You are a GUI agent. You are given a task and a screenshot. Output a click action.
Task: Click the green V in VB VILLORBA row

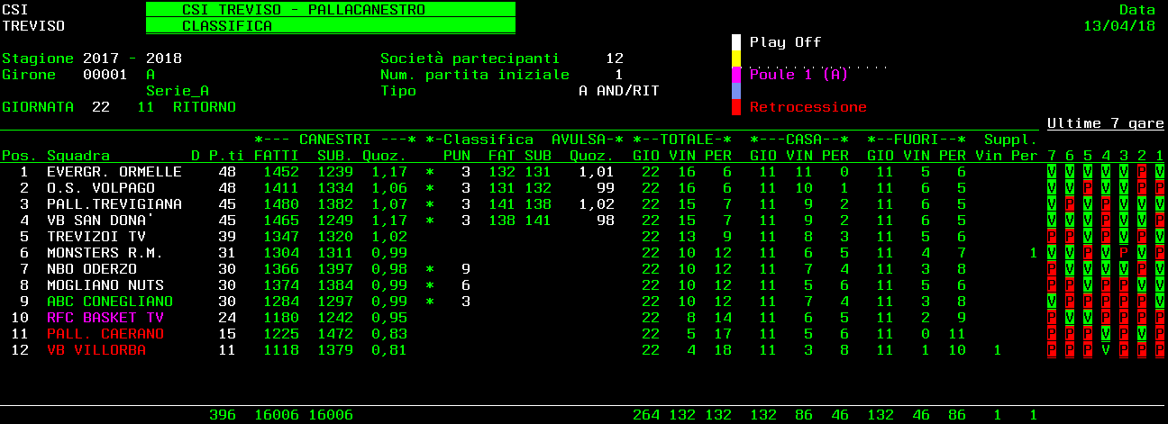coord(1105,350)
